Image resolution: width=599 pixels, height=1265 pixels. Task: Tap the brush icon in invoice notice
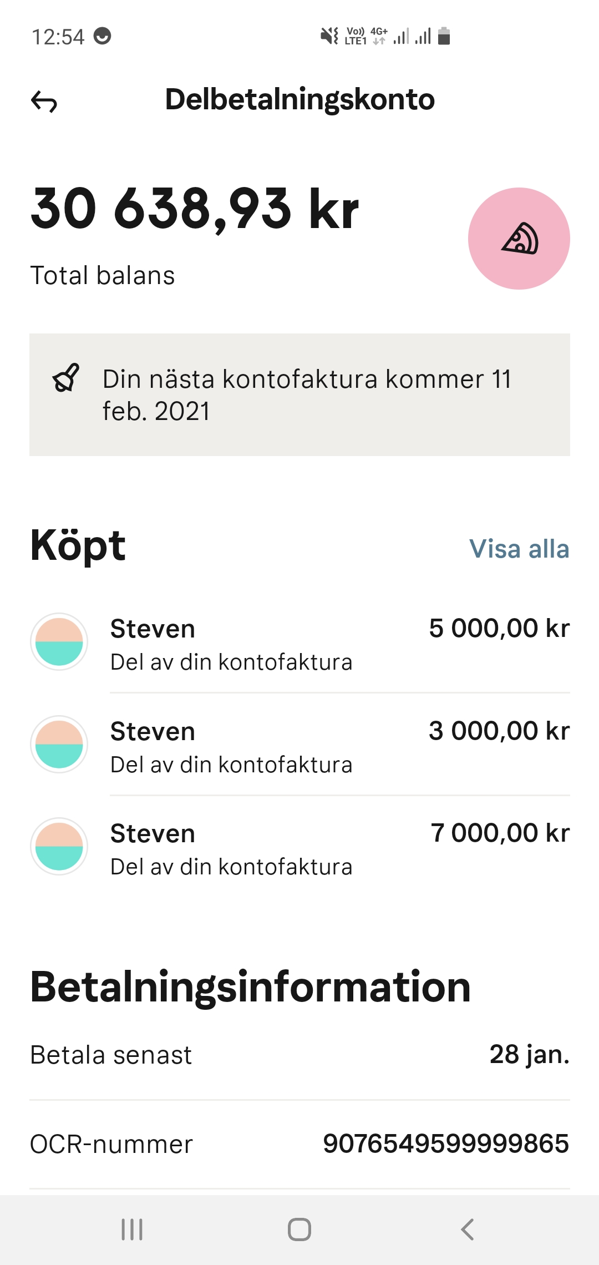(65, 378)
